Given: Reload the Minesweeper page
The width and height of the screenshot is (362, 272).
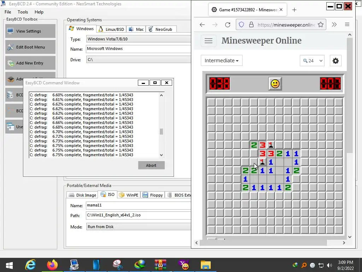Looking at the screenshot, I should pyautogui.click(x=228, y=24).
